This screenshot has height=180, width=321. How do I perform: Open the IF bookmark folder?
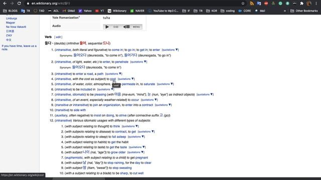coord(186,11)
